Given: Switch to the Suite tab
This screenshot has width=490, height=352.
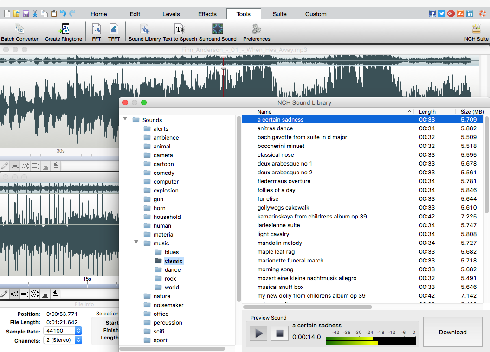Looking at the screenshot, I should 279,14.
